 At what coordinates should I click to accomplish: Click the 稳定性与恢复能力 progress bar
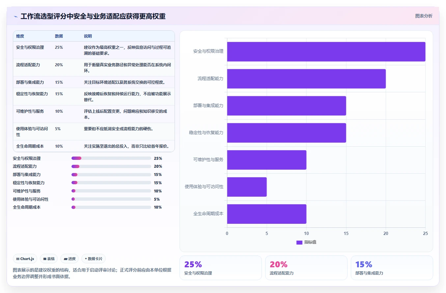111,183
